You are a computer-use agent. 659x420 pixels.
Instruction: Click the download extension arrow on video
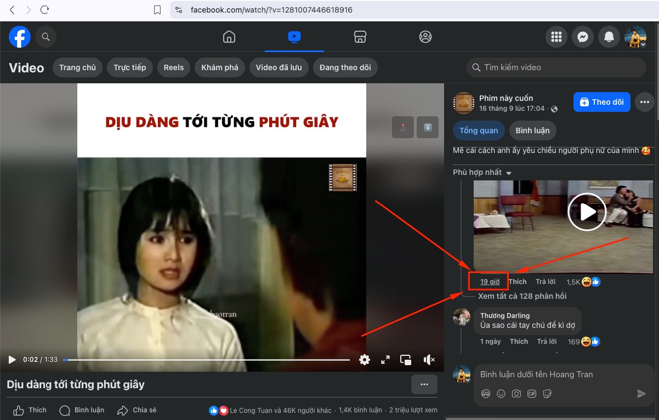coord(428,127)
